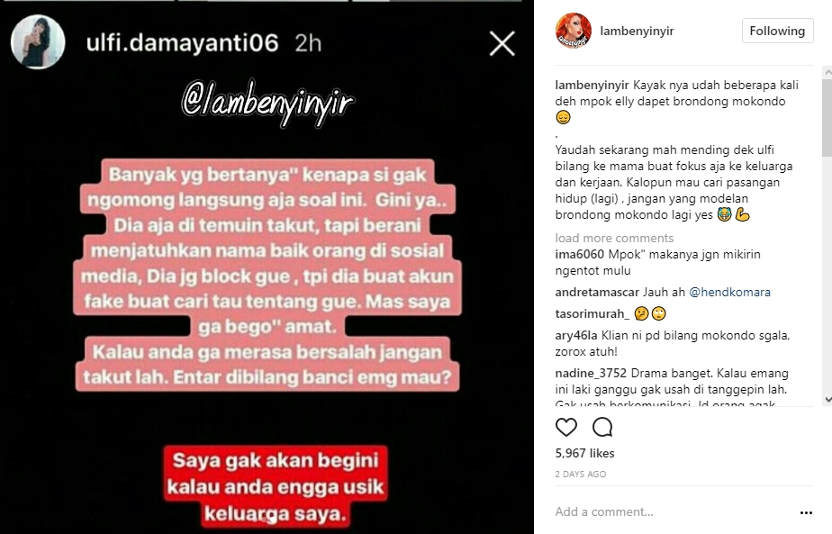The image size is (832, 534).
Task: Click ulfi.damayanti06 username in story
Action: [x=182, y=42]
